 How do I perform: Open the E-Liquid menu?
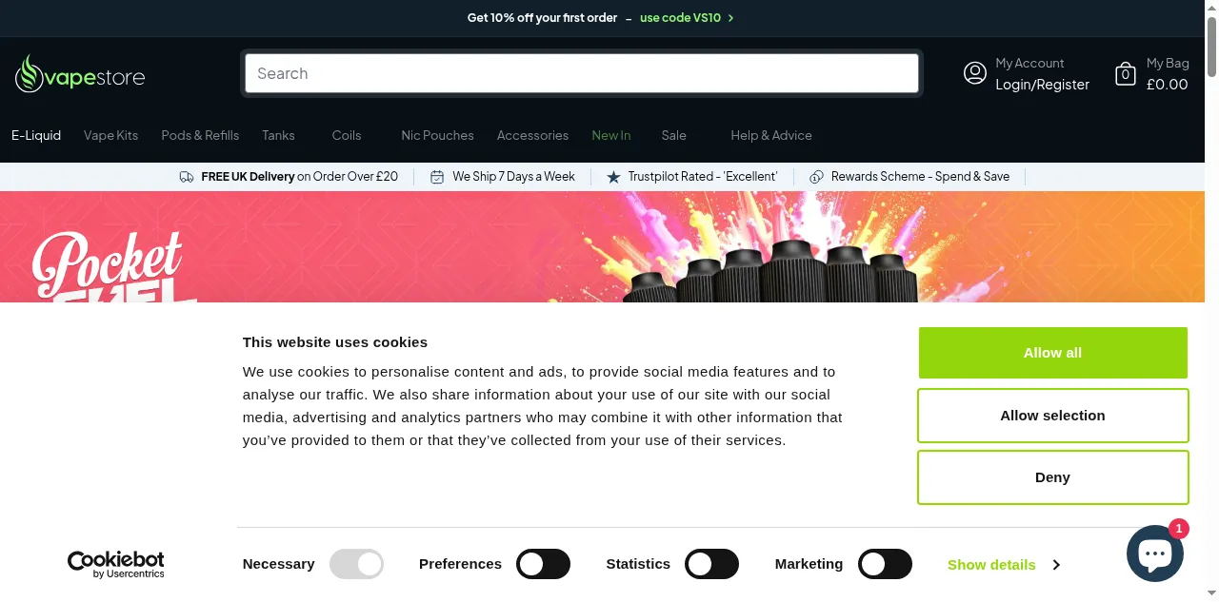36,135
